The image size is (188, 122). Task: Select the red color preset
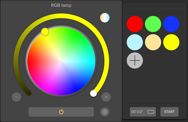pos(135,24)
